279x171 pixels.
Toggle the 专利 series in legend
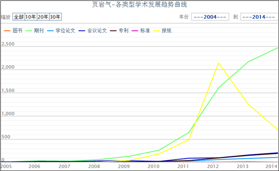119,30
